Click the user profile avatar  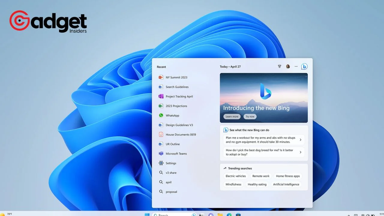288,67
